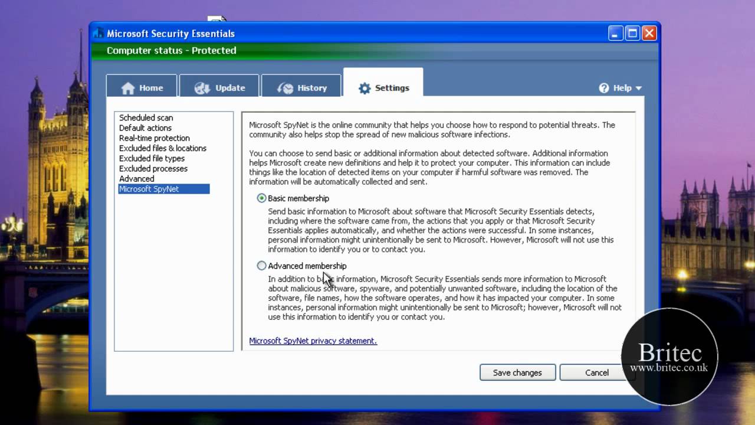This screenshot has width=755, height=425.
Task: Select the Advanced membership radio button
Action: click(x=262, y=266)
